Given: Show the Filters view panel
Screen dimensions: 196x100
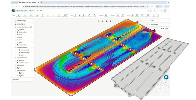Looking at the screenshot, I should (x=75, y=16).
